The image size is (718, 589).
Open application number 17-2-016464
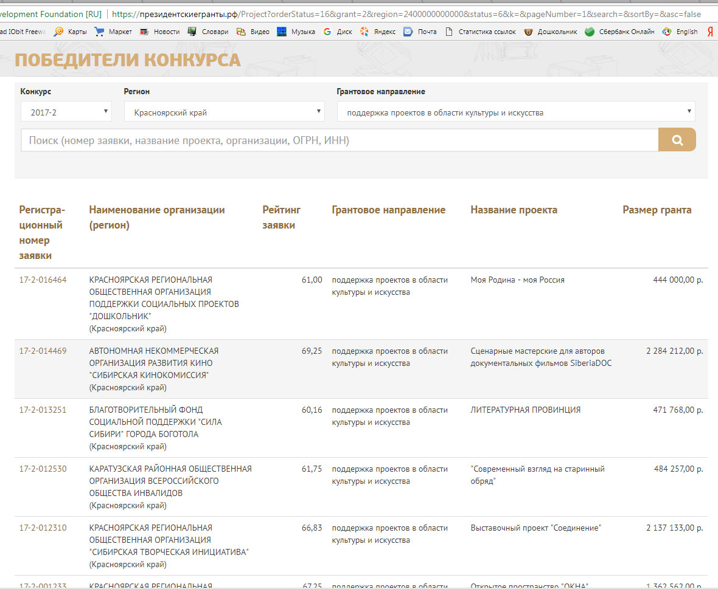[43, 280]
